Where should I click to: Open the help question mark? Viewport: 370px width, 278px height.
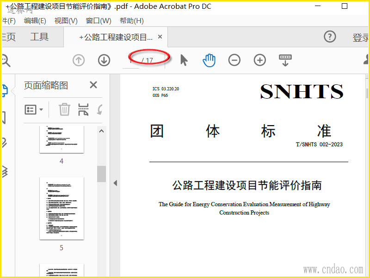click(330, 37)
